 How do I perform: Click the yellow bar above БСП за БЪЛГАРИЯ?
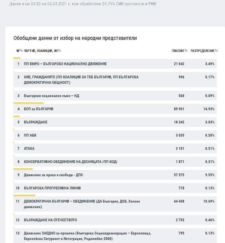pos(28,103)
